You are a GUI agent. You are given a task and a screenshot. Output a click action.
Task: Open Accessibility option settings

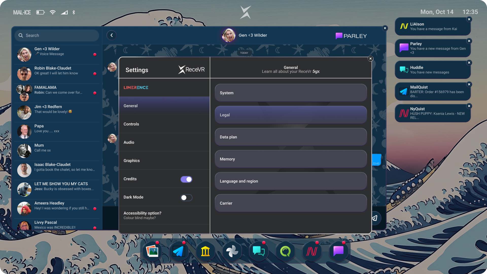[x=164, y=215]
